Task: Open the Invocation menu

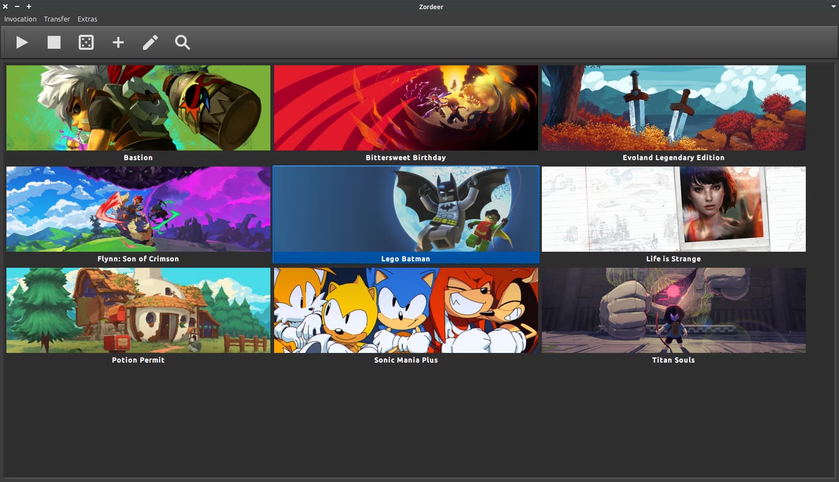Action: tap(20, 19)
